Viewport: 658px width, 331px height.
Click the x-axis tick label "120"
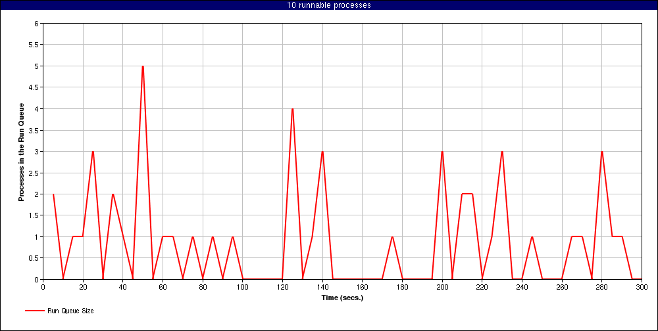(x=282, y=288)
